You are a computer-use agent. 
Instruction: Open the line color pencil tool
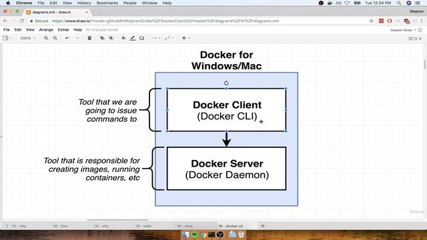(x=133, y=38)
